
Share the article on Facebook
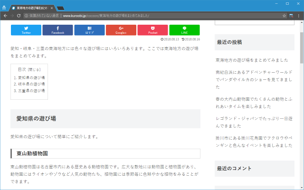pos(58,30)
